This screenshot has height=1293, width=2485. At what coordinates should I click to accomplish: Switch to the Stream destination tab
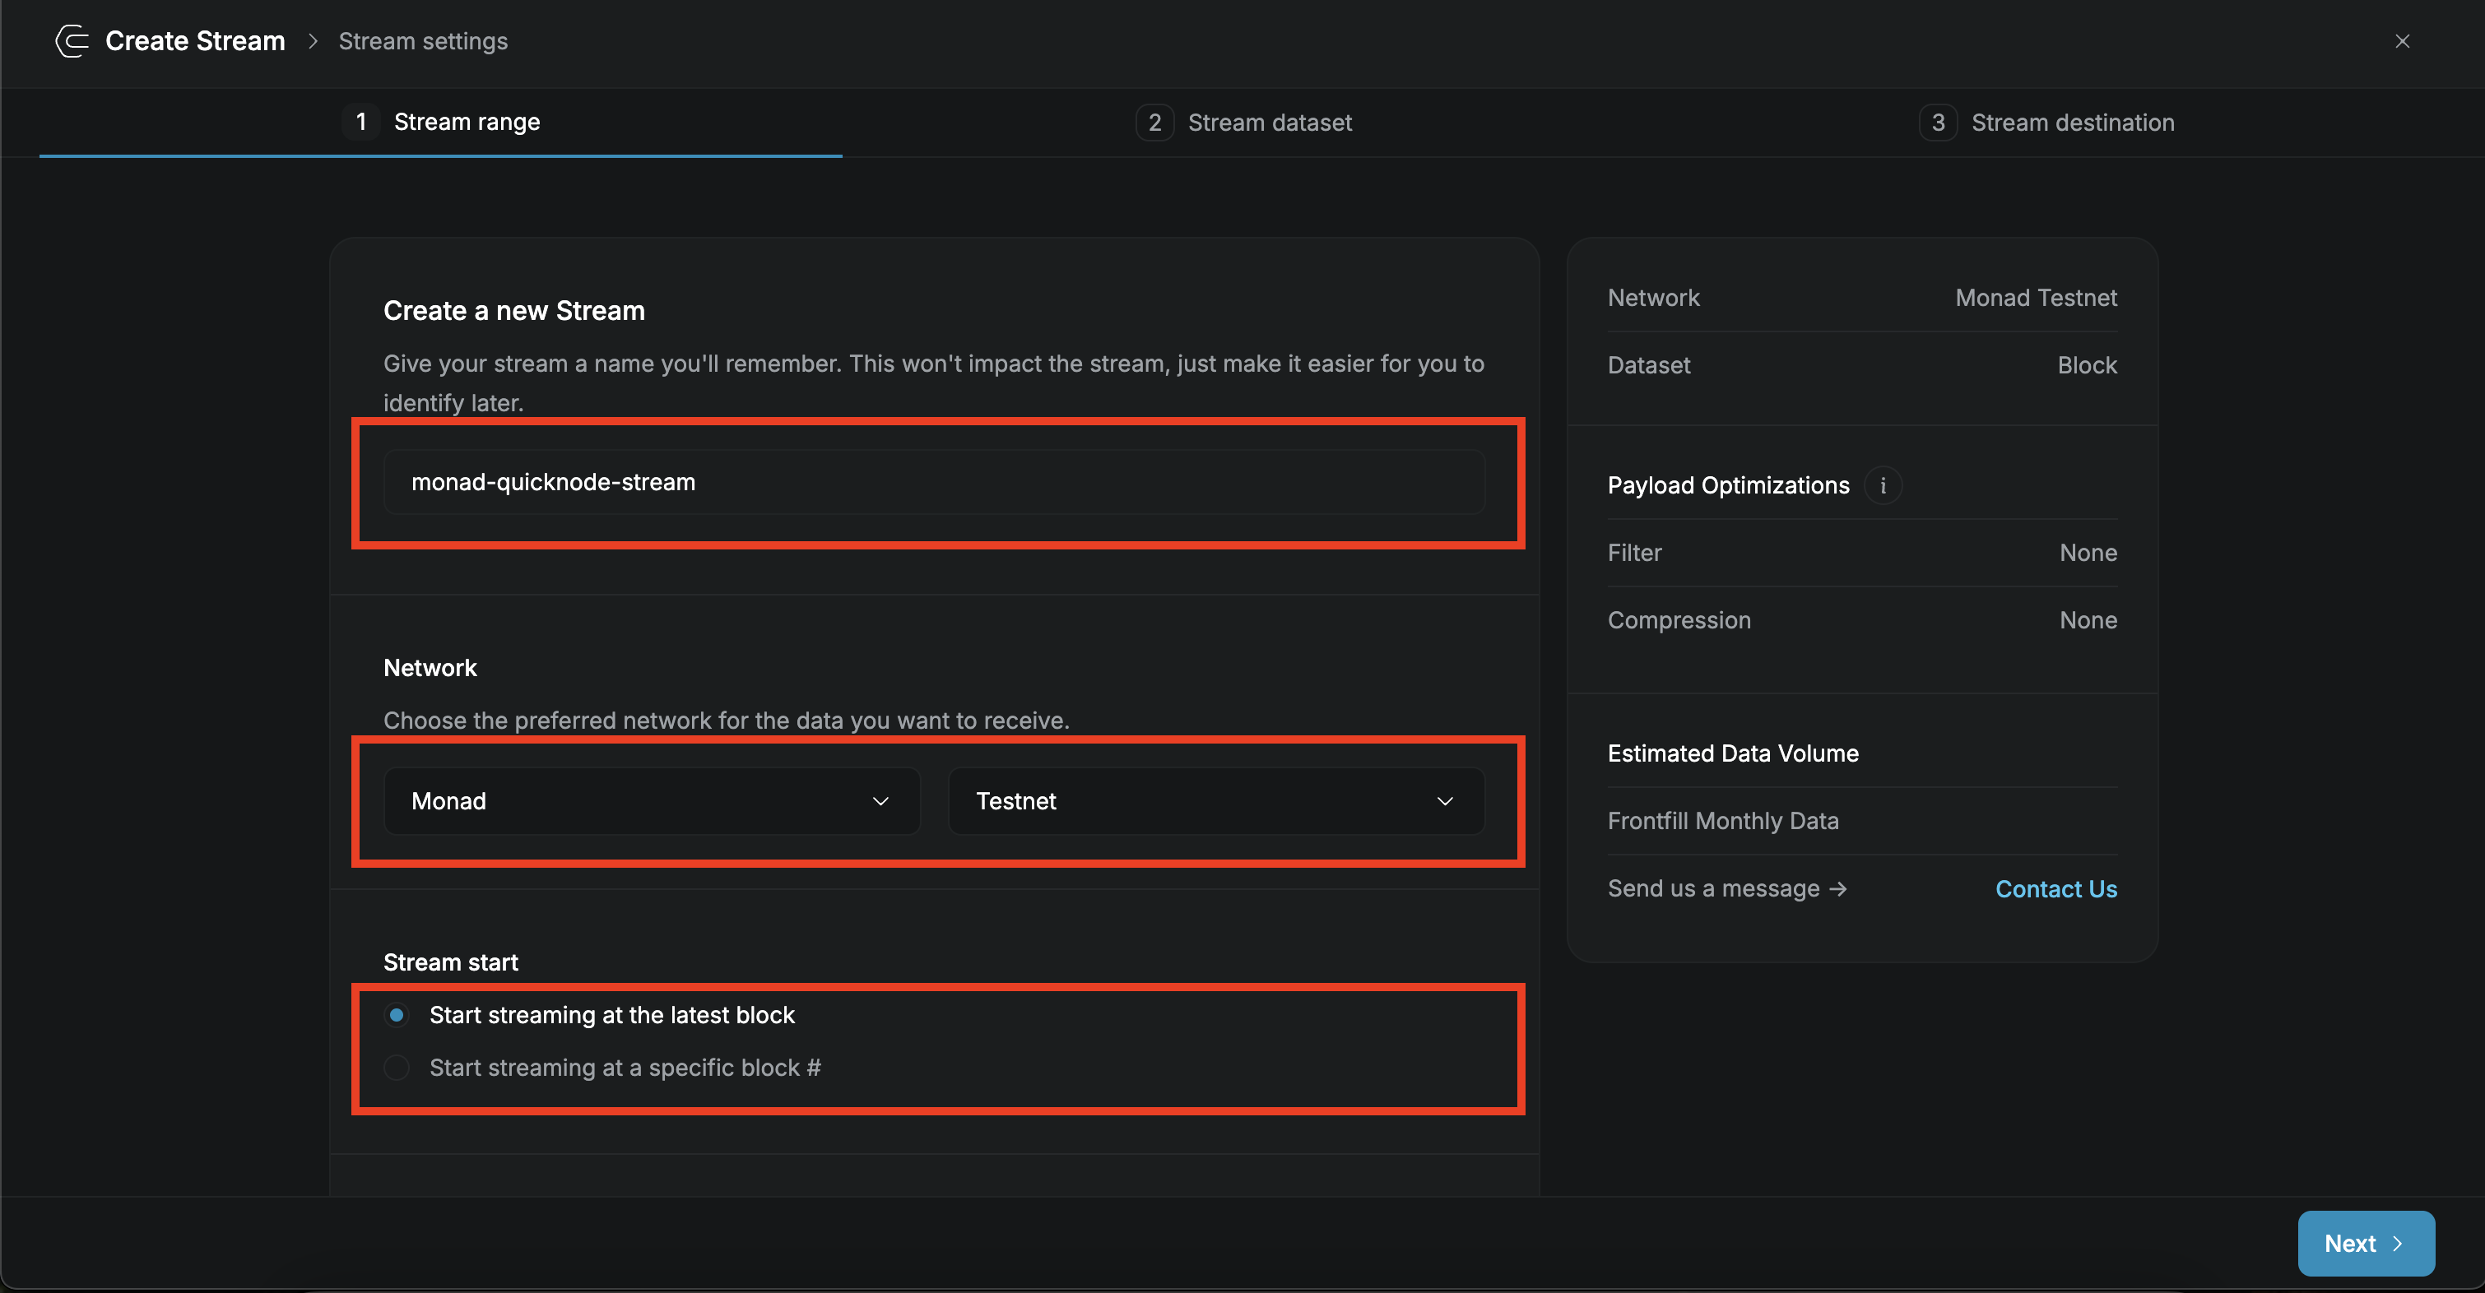(x=2073, y=122)
